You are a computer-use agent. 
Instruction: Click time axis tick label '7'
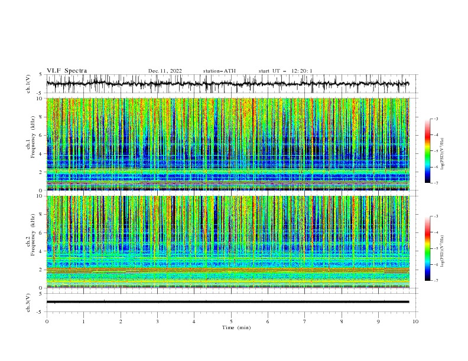coord(305,321)
